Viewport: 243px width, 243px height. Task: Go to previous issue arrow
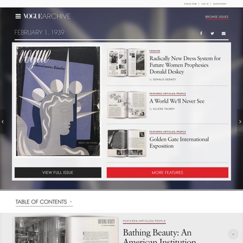point(2,122)
